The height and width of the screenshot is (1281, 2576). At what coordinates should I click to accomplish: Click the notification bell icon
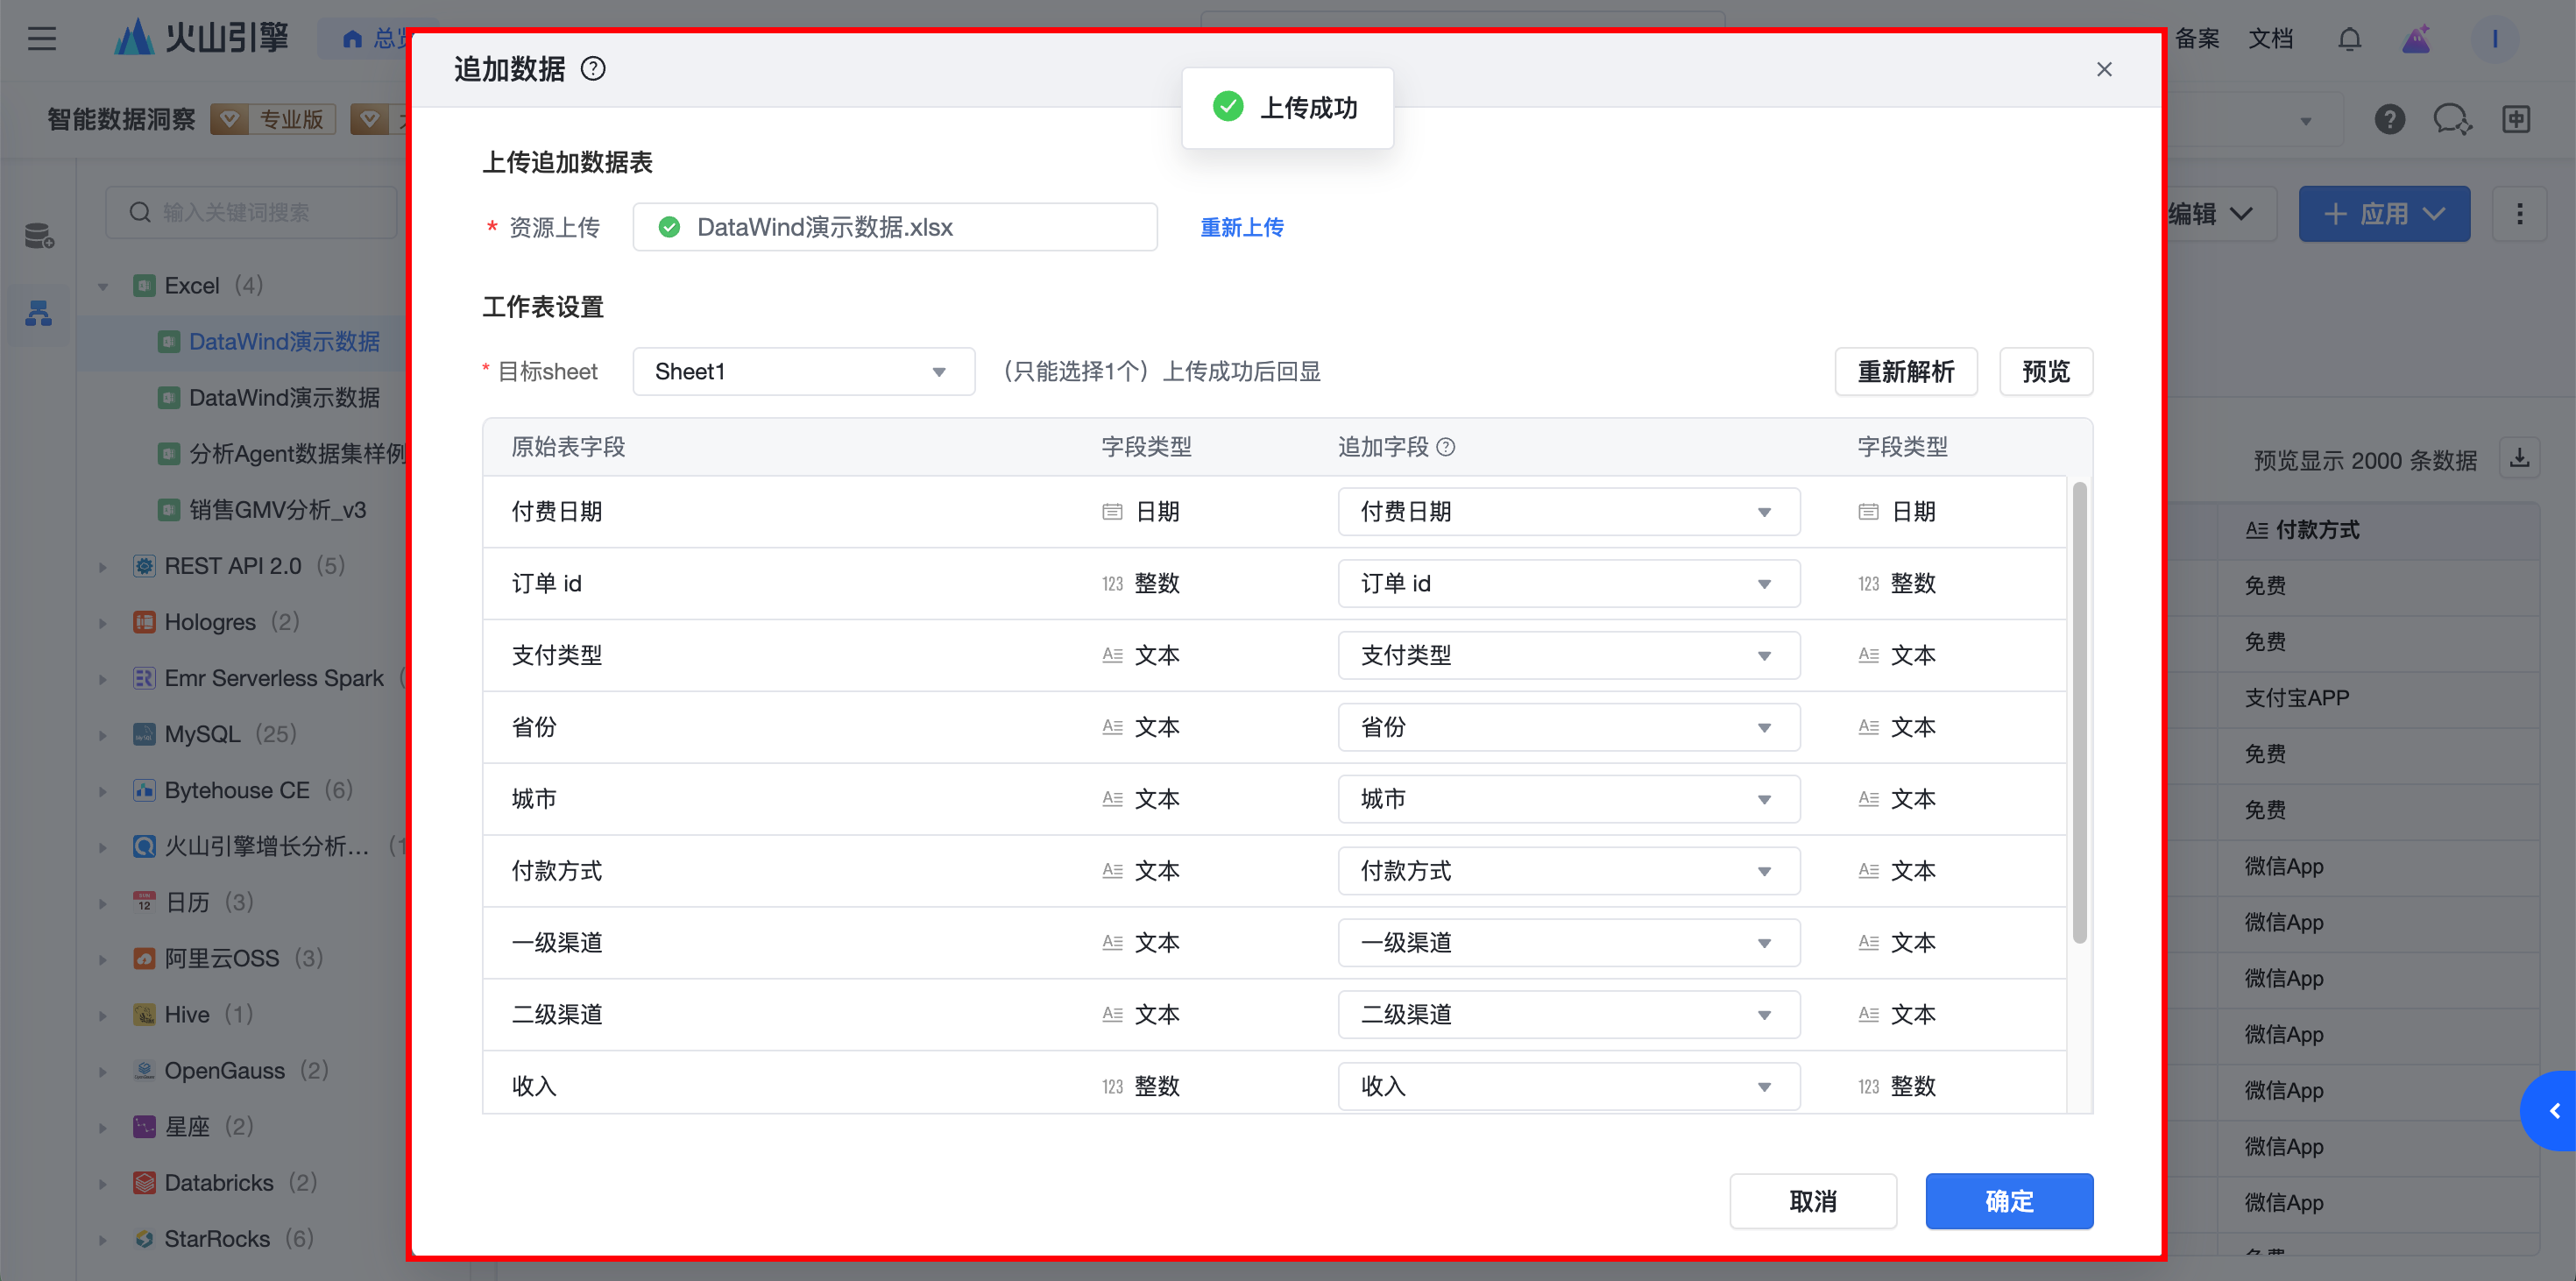coord(2349,39)
